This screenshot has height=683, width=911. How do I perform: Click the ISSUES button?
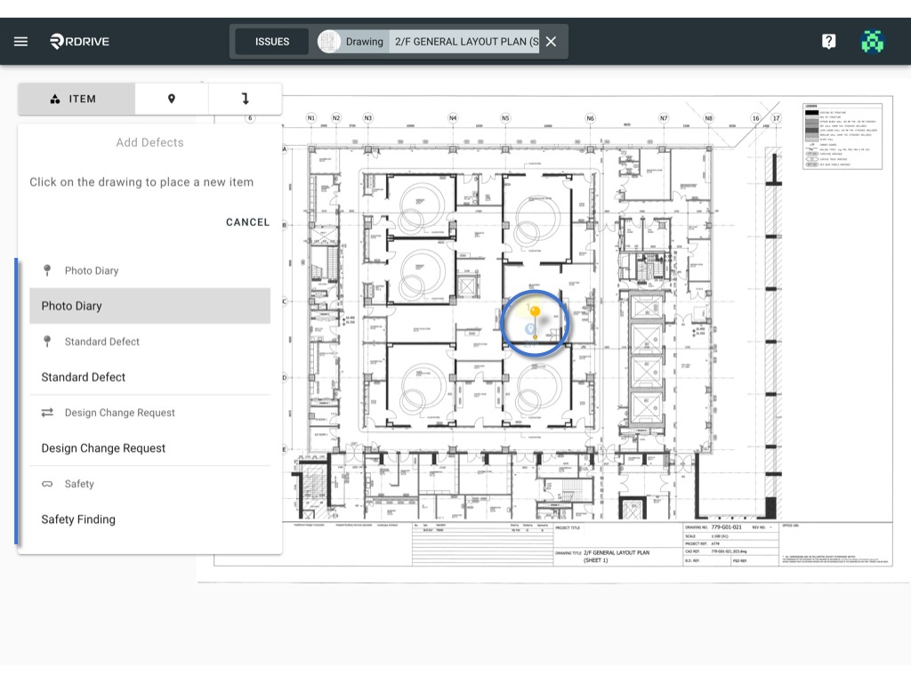(272, 42)
